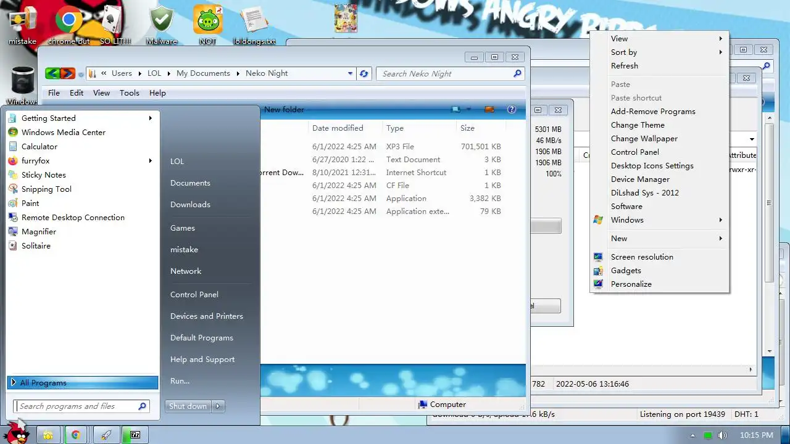790x444 pixels.
Task: Open the recent pages dropdown near Back button
Action: (80, 74)
